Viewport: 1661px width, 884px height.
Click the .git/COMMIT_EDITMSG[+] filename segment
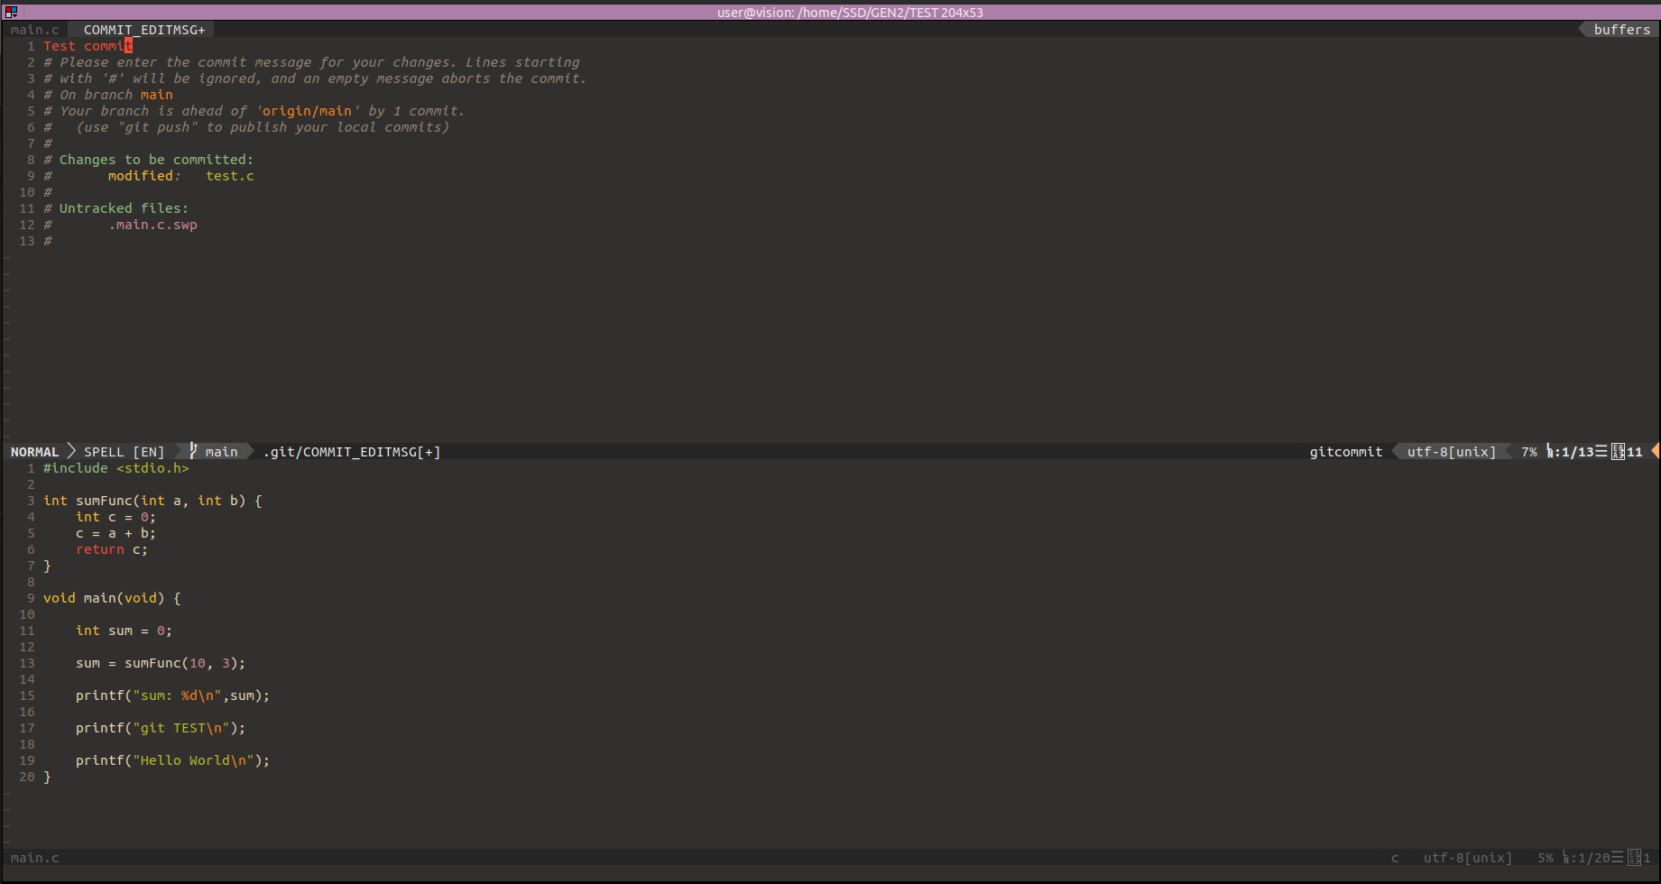(x=351, y=451)
